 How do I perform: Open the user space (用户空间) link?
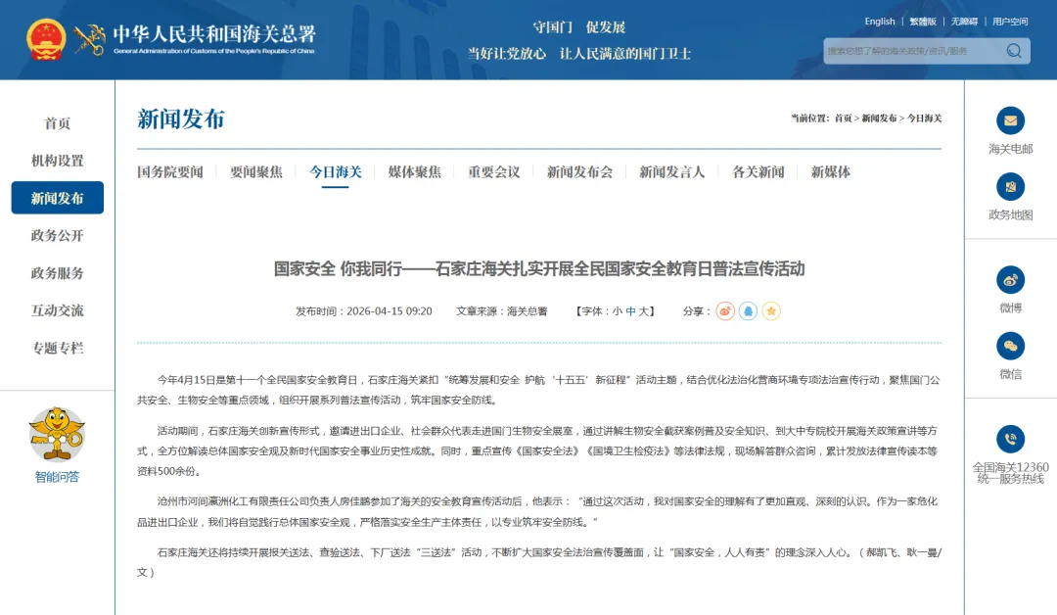(1010, 22)
